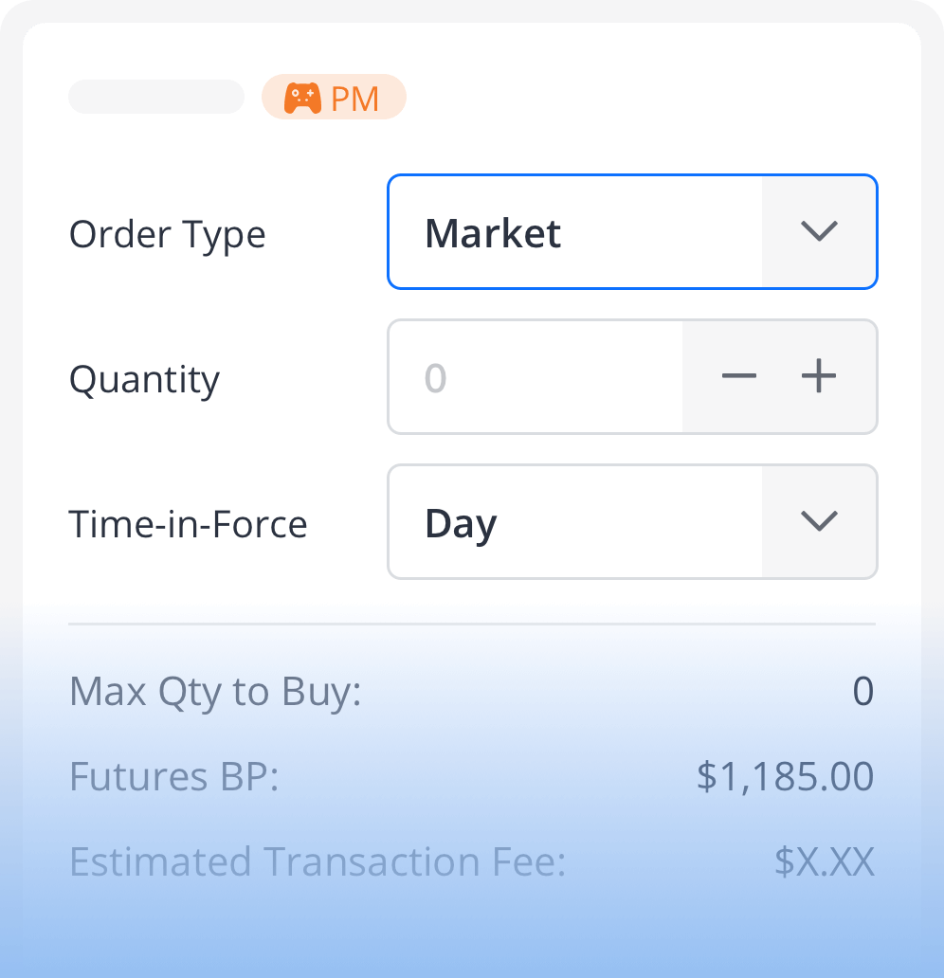
Task: Click the divider line above Max Qty
Action: point(472,625)
